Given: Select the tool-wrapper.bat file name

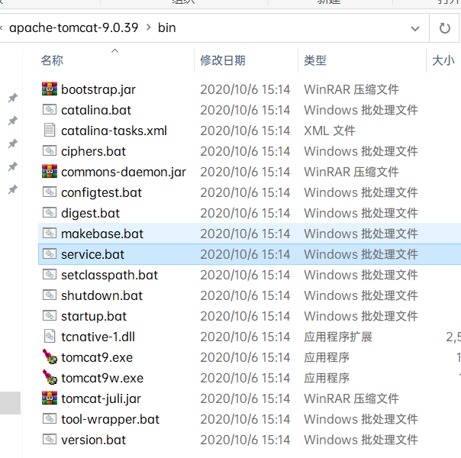Looking at the screenshot, I should pos(110,420).
